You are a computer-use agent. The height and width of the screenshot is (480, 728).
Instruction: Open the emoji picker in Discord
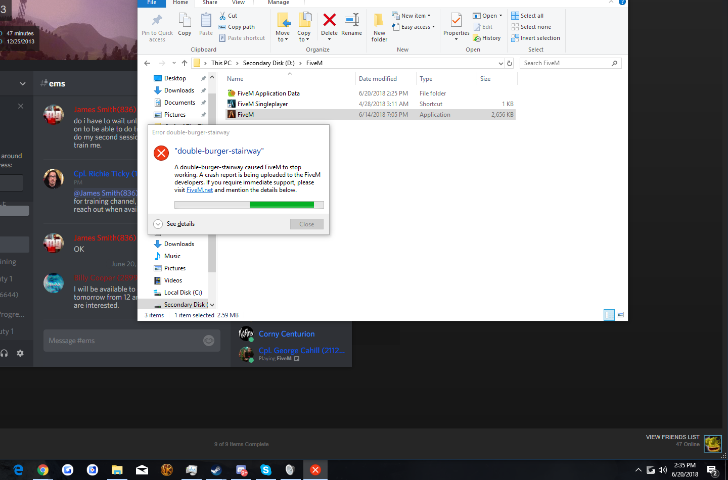click(209, 341)
